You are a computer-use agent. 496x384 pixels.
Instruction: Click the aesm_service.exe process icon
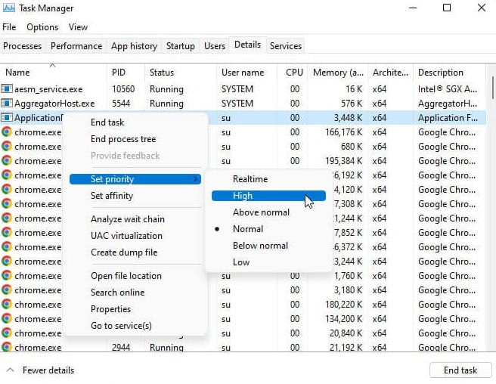click(7, 89)
